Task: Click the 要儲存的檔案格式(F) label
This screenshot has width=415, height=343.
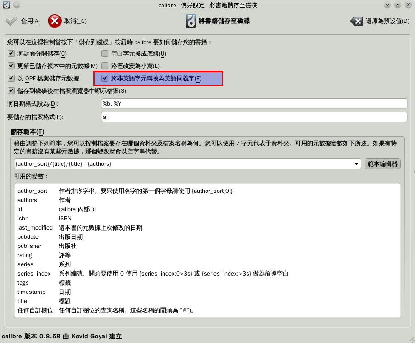Action: click(35, 117)
